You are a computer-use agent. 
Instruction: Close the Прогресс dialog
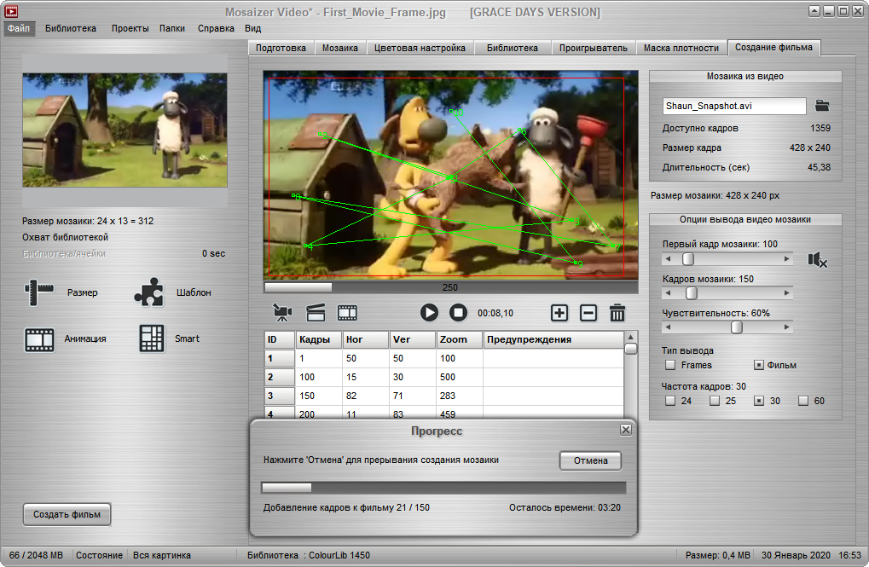[626, 430]
